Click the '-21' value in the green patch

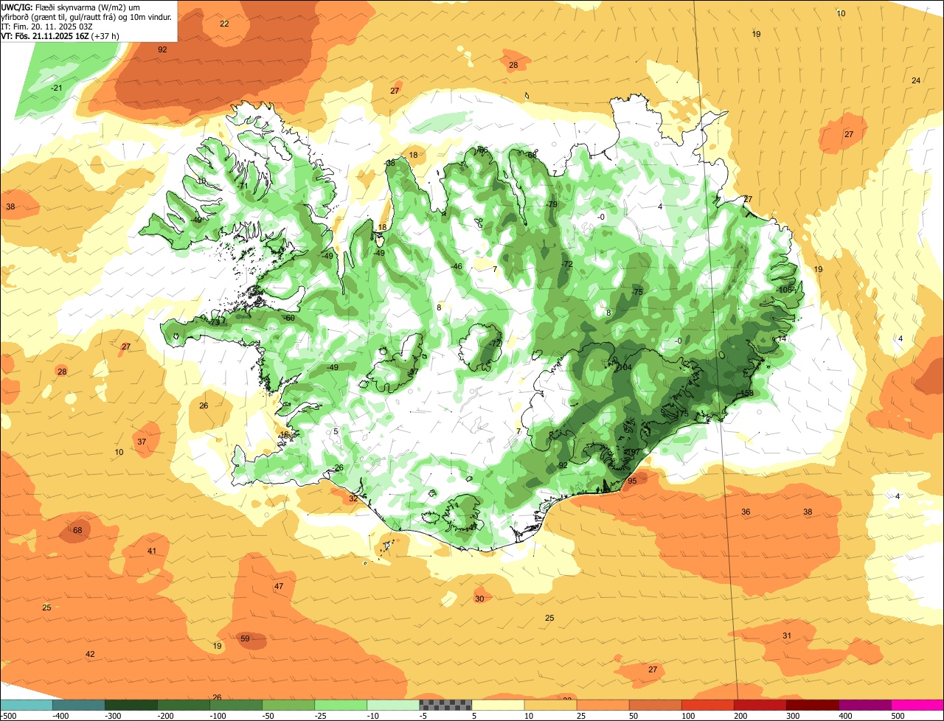pos(57,88)
